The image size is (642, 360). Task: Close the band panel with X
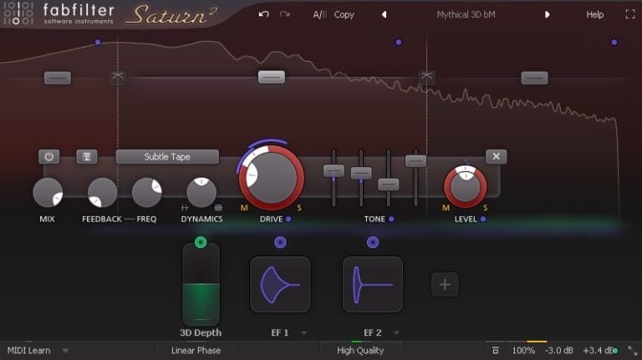497,156
